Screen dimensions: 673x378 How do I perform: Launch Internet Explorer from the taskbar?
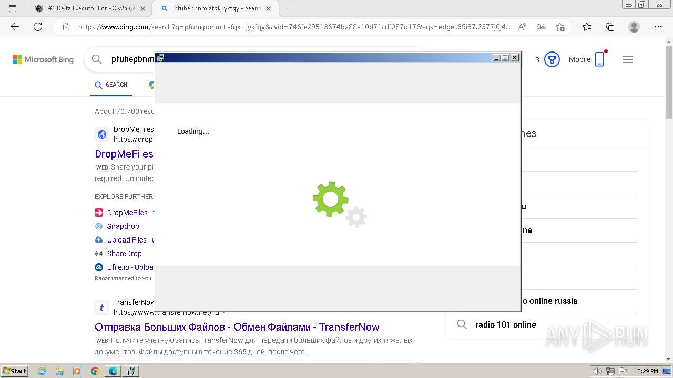[42, 371]
